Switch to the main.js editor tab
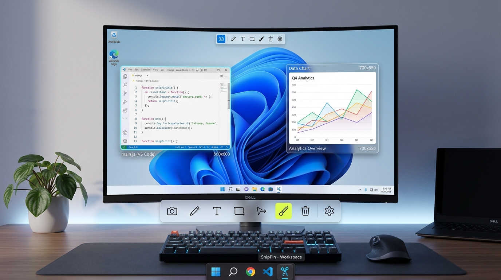 point(139,75)
